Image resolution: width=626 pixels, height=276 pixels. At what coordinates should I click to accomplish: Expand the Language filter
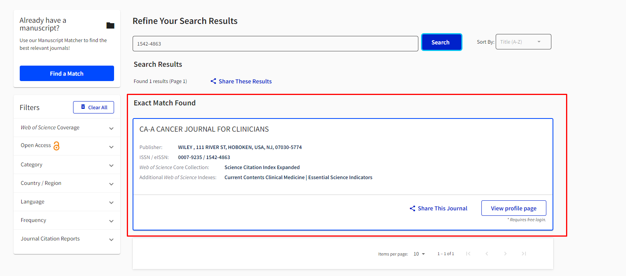67,202
